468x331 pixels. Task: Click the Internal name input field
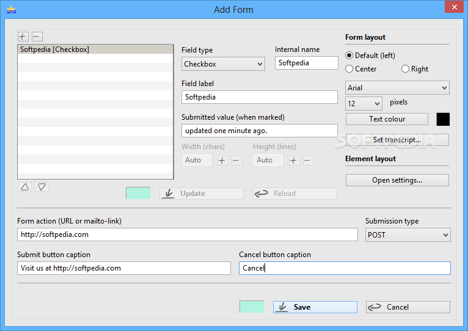click(x=307, y=63)
